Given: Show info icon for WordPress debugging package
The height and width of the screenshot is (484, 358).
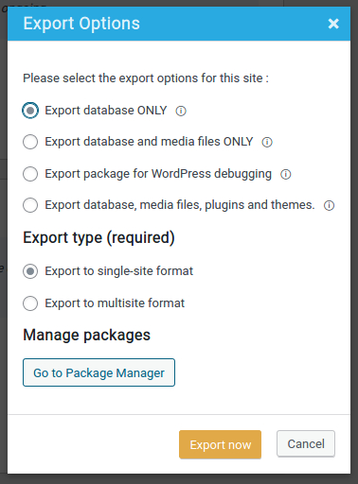Looking at the screenshot, I should tap(286, 174).
